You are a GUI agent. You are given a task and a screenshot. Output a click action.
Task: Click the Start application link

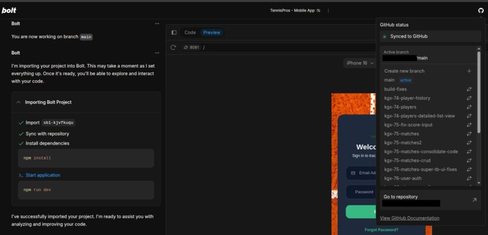click(43, 175)
